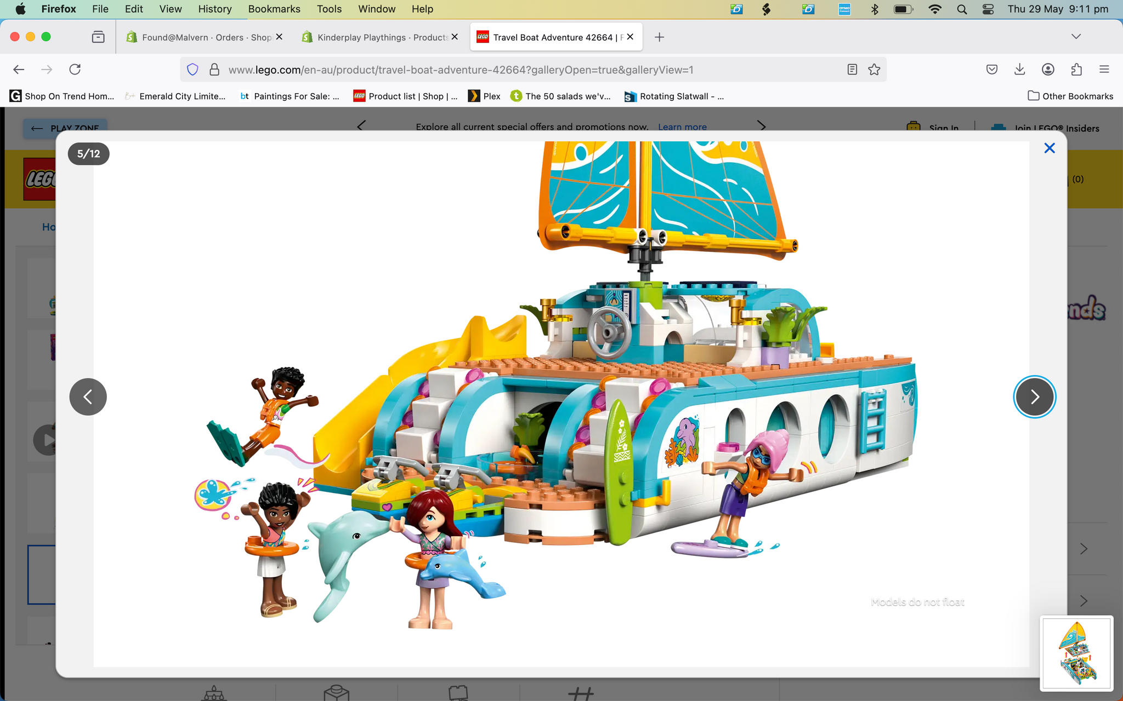Open the History menu
This screenshot has width=1123, height=701.
click(x=215, y=9)
